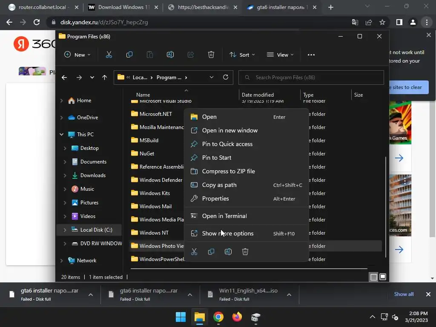Open the Sort dropdown
436x327 pixels.
242,55
